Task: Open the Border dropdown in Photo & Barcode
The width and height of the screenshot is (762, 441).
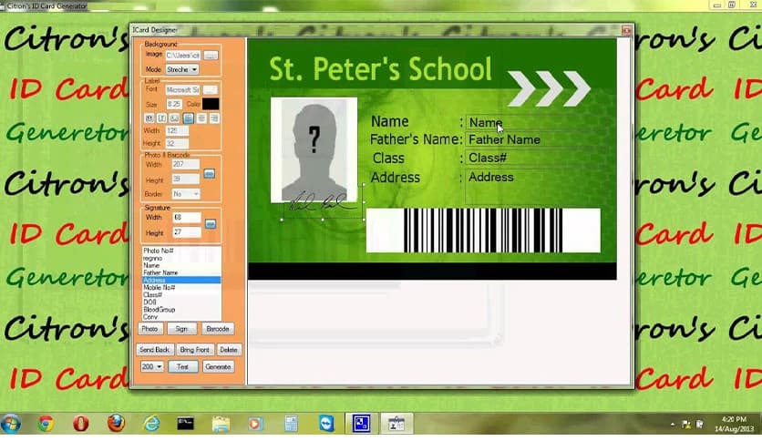Action: 186,194
